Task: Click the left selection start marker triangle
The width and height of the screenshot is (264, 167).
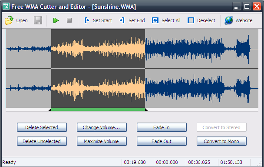Action: [50, 110]
